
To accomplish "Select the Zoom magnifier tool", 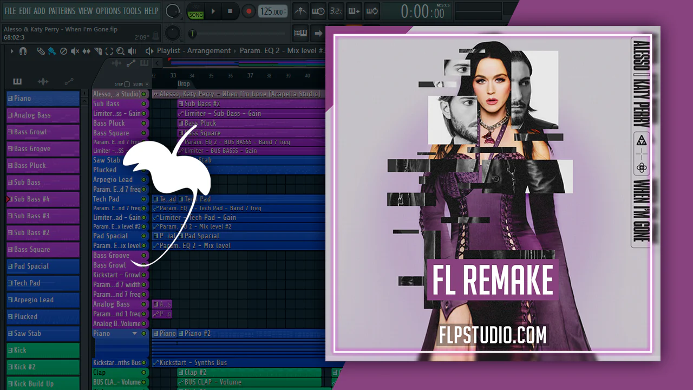I will point(120,51).
